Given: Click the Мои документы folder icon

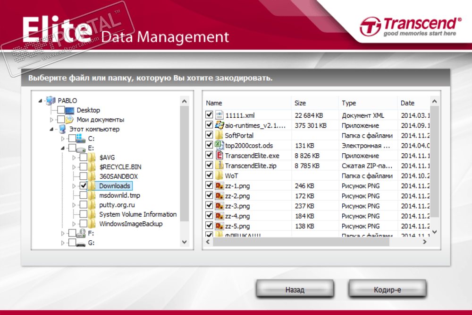Looking at the screenshot, I should [69, 120].
